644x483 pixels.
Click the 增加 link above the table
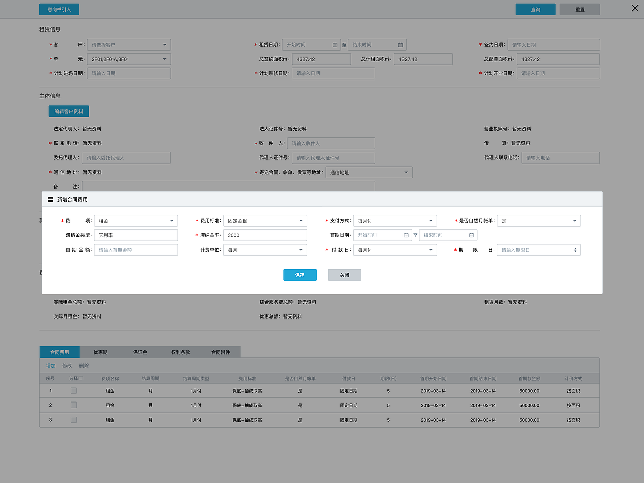[51, 366]
